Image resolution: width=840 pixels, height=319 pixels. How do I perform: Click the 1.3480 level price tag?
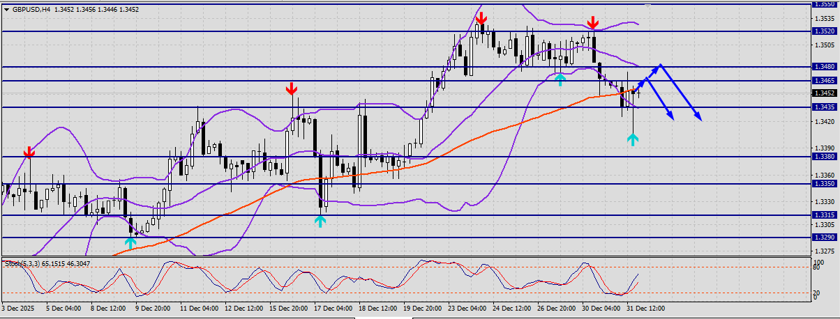click(824, 67)
